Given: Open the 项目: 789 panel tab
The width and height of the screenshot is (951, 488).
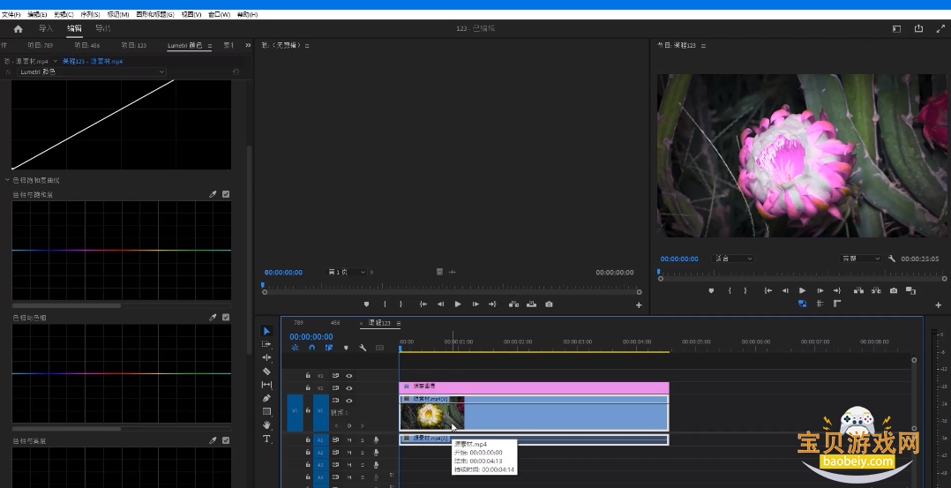Looking at the screenshot, I should (41, 46).
